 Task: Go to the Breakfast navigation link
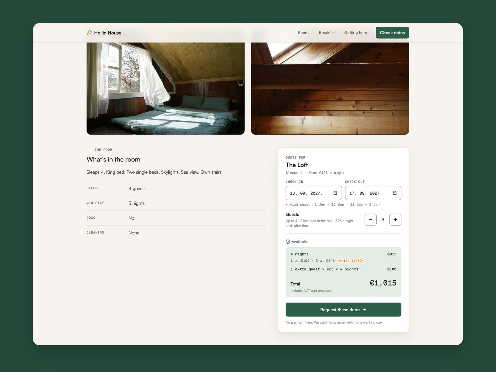tap(327, 33)
